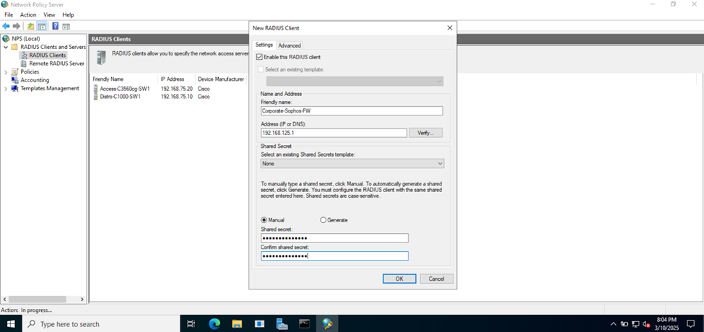Open the Shared Secrets template dropdown
704x332 pixels.
tap(352, 164)
